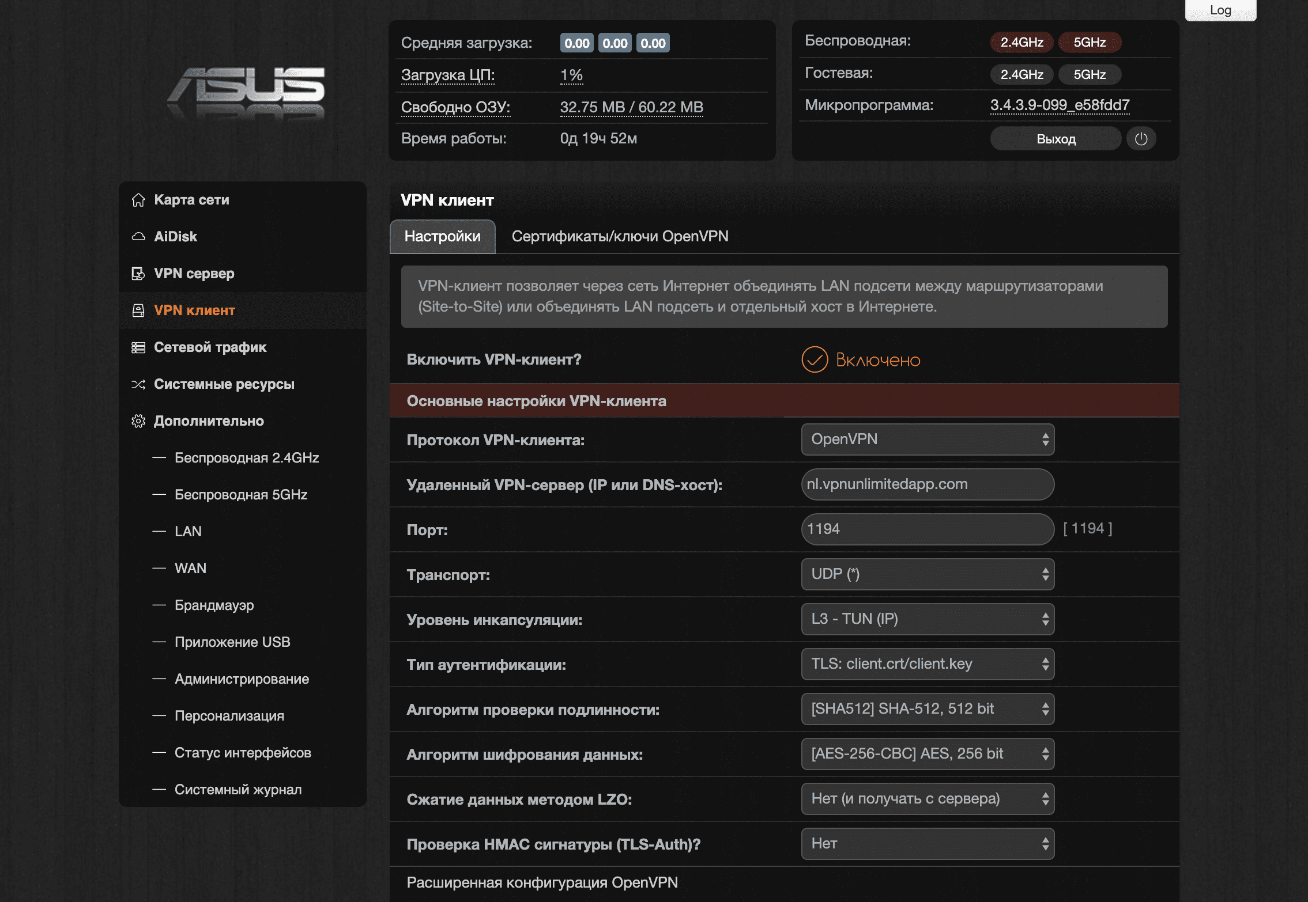This screenshot has height=902, width=1308.
Task: Open the Log panel at top
Action: click(1220, 10)
